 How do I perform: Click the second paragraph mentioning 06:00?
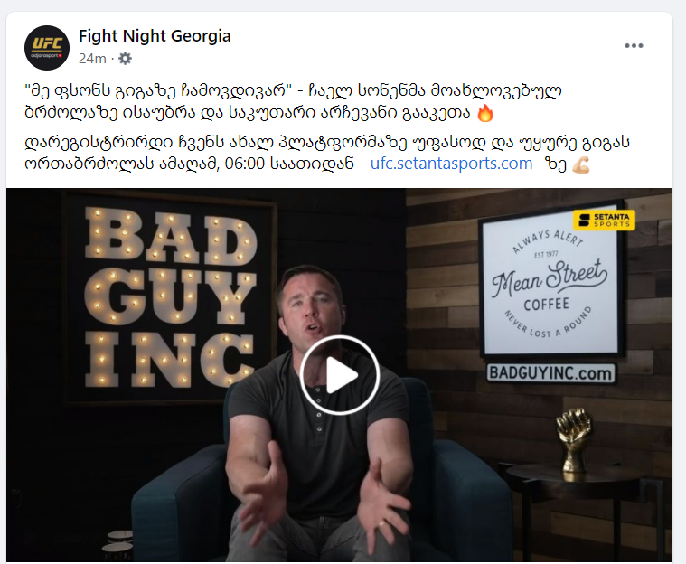(x=327, y=153)
